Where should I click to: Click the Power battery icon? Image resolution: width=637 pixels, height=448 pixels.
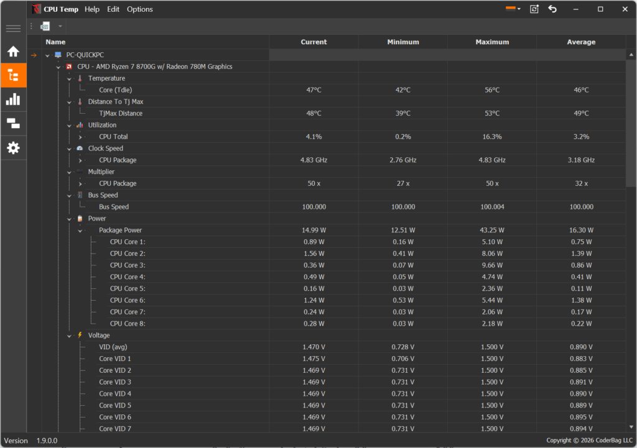tap(80, 218)
